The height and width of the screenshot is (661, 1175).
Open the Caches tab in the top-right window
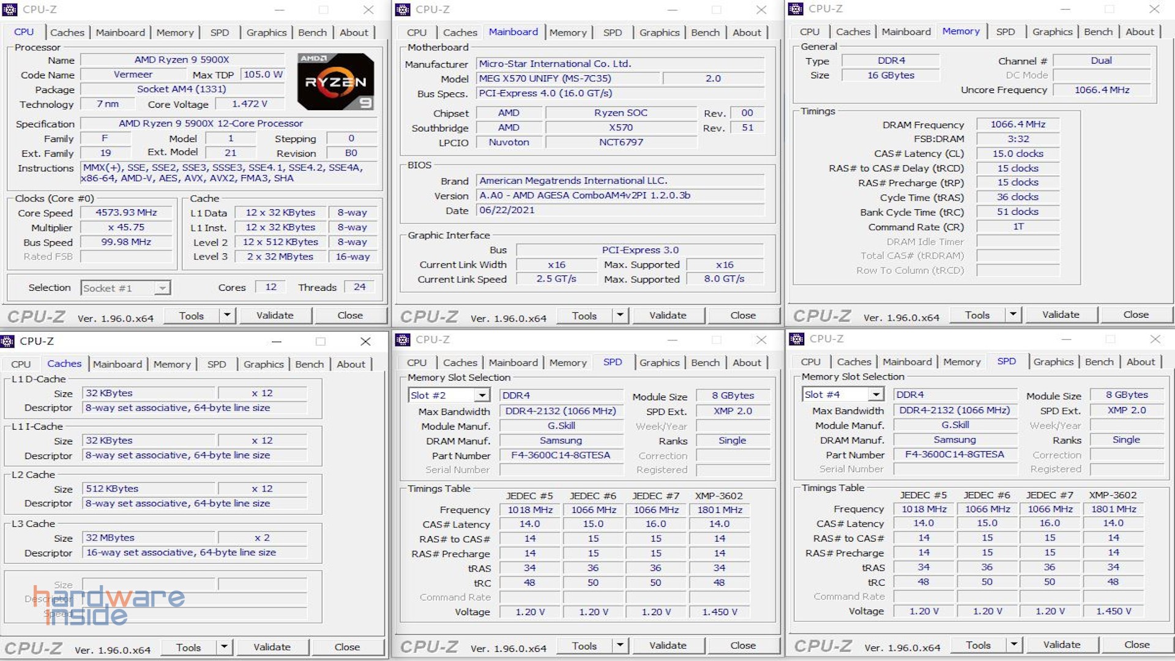(x=852, y=31)
